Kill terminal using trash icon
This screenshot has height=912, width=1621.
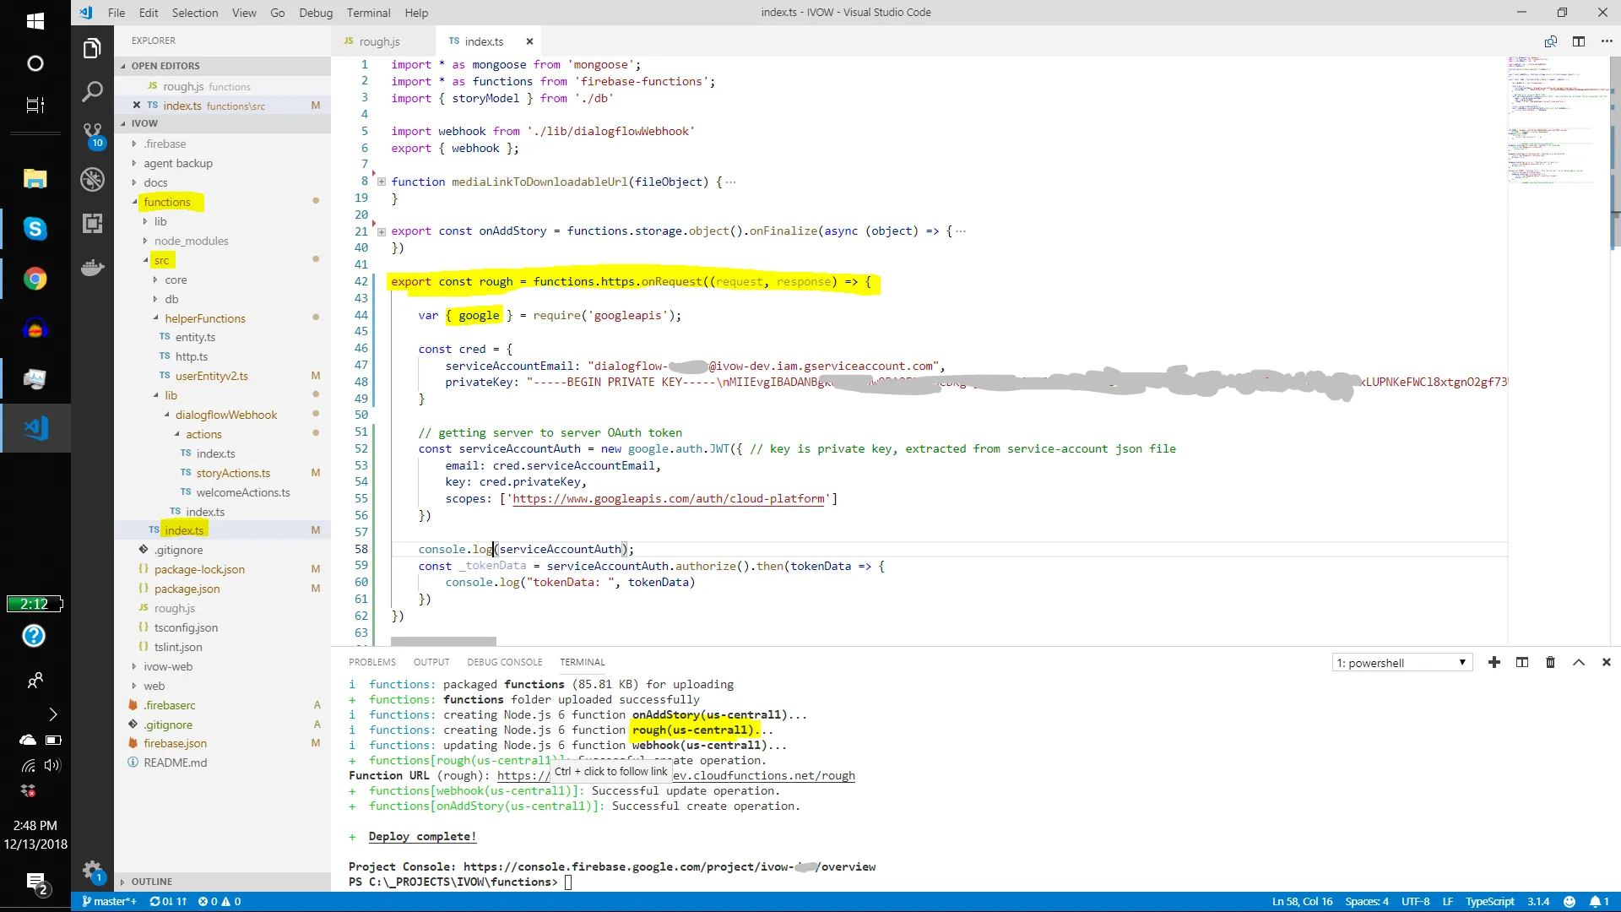(x=1550, y=663)
